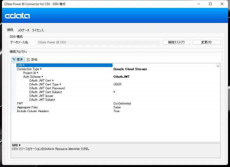Open the ライセンス tab
Viewport: 230px width, 167px height.
[38, 30]
